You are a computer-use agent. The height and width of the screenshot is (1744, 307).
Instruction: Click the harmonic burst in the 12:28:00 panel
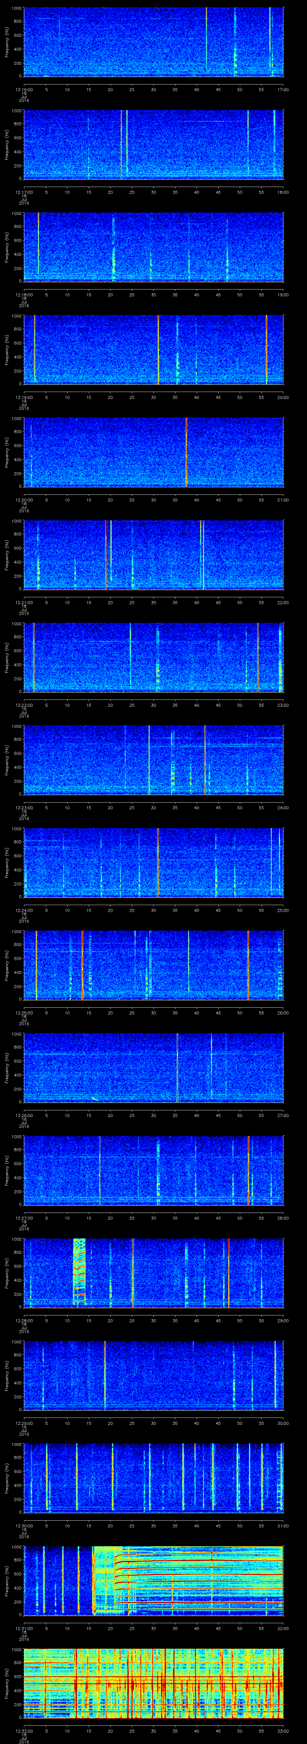[80, 1271]
